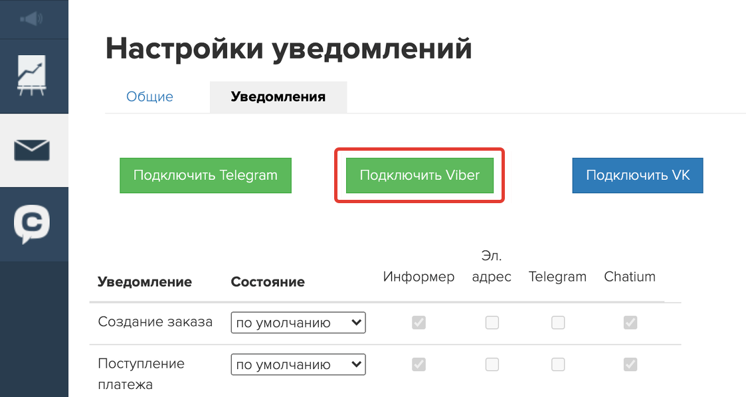
Task: Click the Подключить Telegram button
Action: coord(205,175)
